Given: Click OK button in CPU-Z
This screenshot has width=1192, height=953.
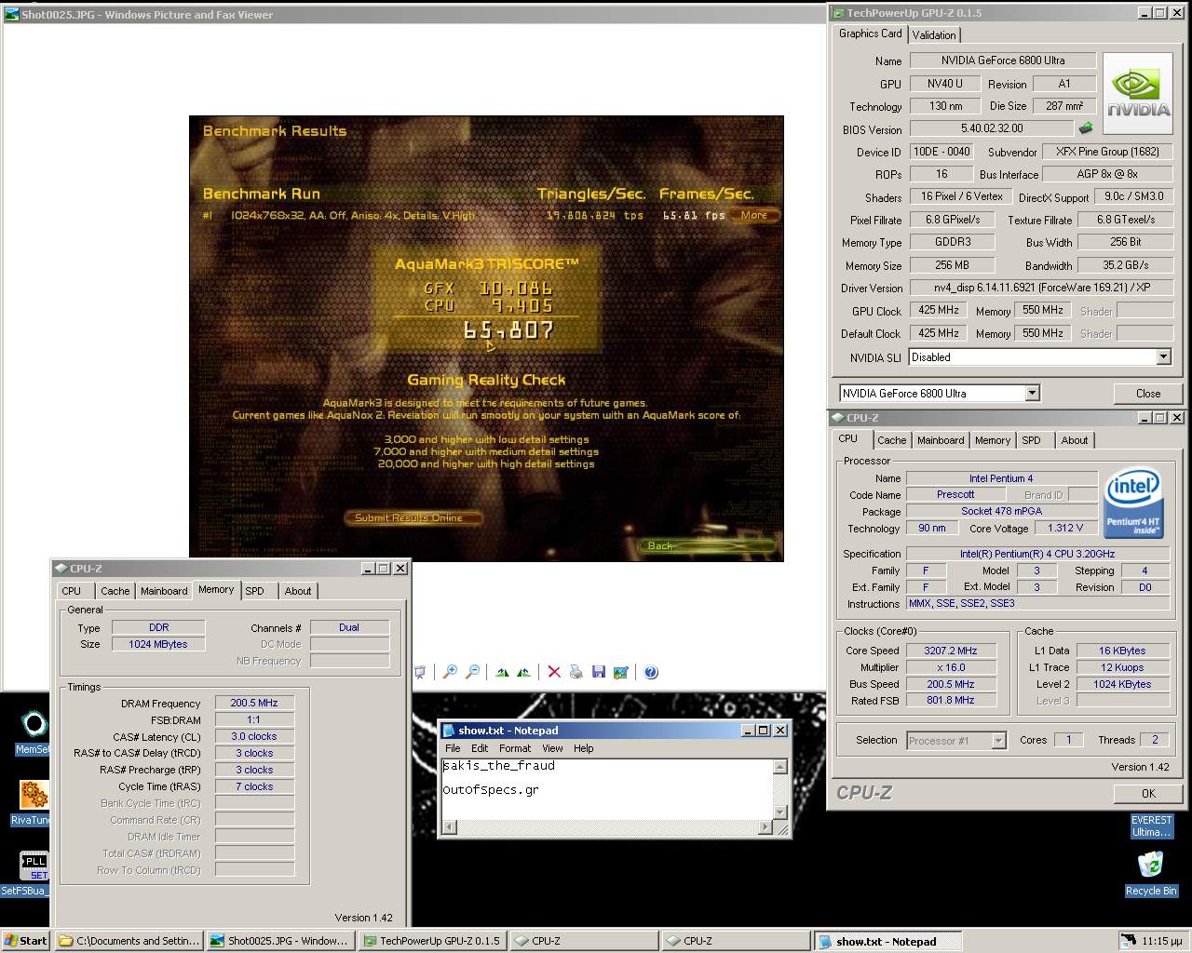Looking at the screenshot, I should [1148, 793].
